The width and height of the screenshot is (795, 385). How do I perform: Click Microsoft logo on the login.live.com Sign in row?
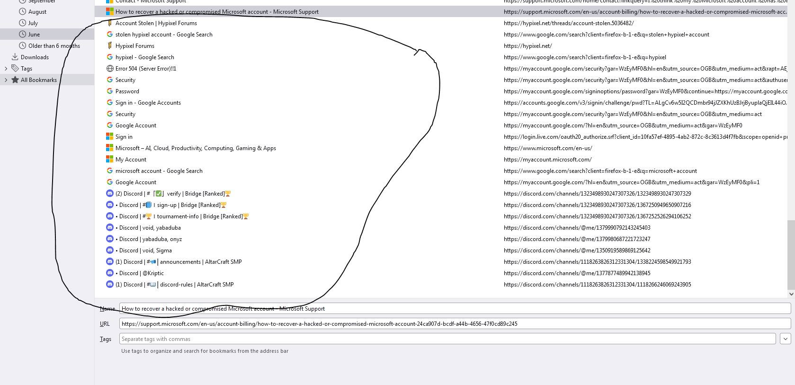(110, 136)
